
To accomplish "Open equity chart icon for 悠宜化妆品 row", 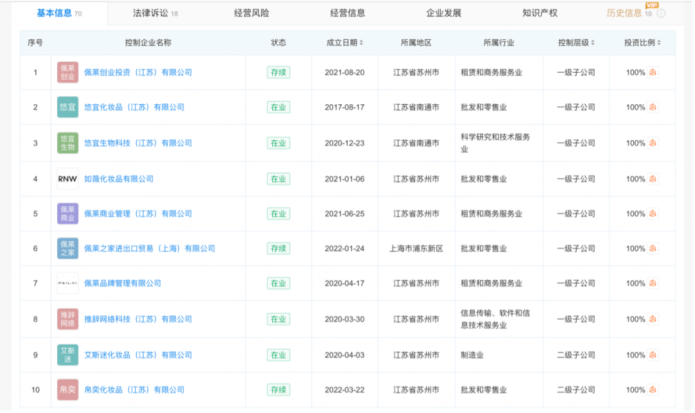I will click(x=653, y=107).
